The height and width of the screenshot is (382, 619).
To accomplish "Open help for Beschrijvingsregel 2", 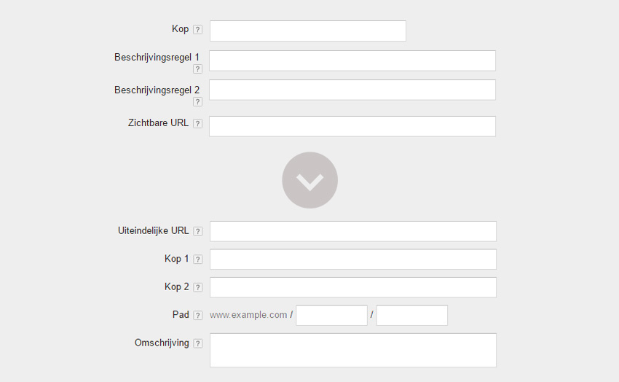I will [197, 102].
